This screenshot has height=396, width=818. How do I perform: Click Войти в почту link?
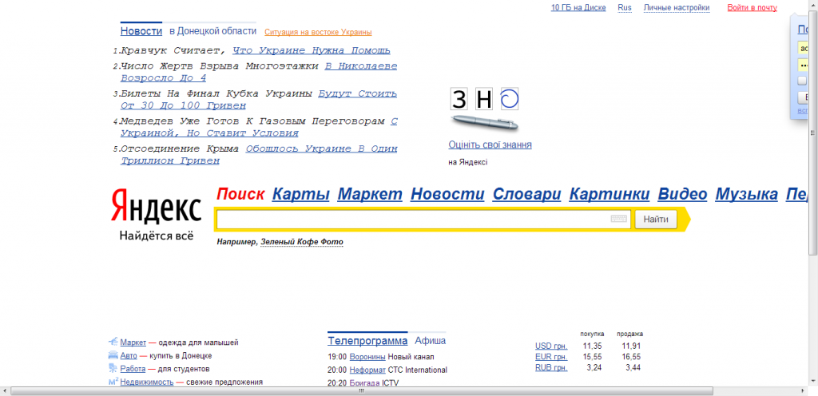752,8
